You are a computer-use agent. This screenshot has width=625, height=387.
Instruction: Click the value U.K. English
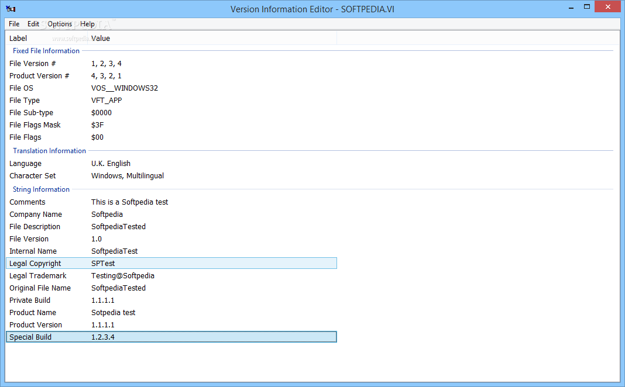111,164
